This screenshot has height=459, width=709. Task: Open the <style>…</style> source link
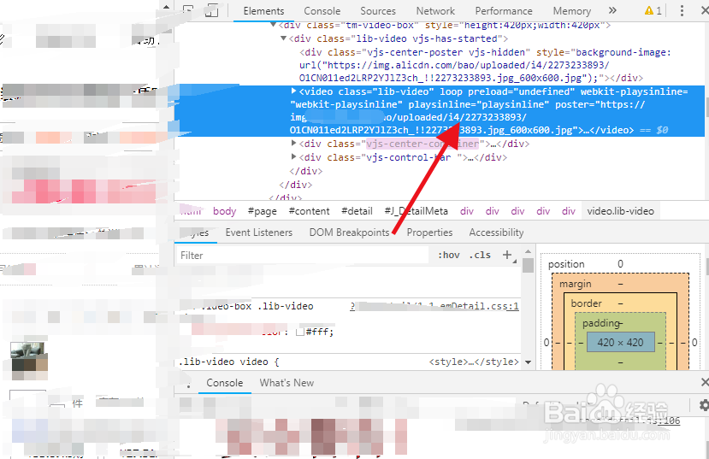point(474,362)
